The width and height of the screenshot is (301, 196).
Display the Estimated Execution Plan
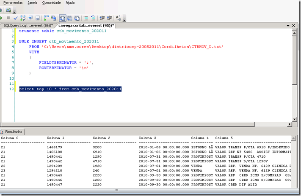[x=23, y=18]
